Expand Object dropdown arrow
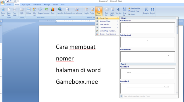 tap(136, 14)
